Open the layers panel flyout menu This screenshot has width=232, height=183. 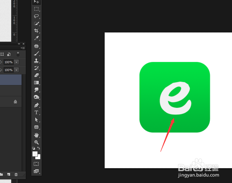pyautogui.click(x=23, y=48)
